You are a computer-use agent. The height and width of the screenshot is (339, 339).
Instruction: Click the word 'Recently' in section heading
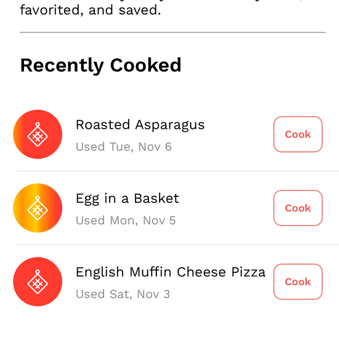62,65
